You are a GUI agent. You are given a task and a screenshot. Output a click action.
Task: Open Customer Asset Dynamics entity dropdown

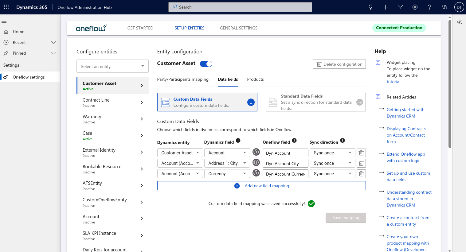pos(180,153)
